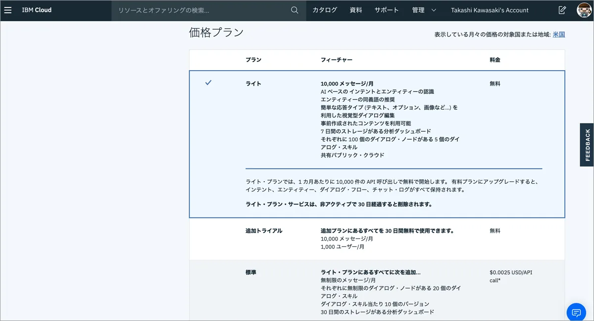Click the ライト plan name
594x321 pixels.
(253, 83)
